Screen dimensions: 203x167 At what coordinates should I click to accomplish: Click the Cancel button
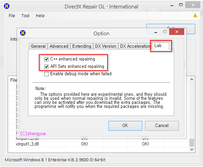(162, 126)
